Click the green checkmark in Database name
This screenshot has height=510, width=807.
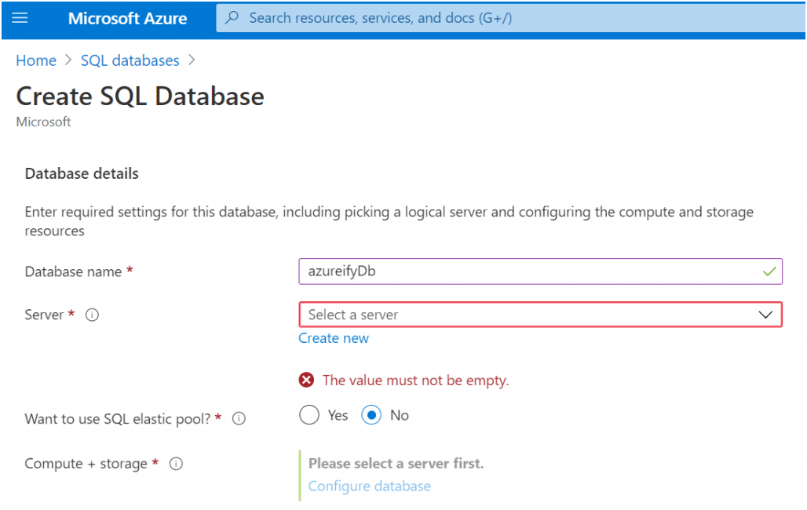pos(769,271)
